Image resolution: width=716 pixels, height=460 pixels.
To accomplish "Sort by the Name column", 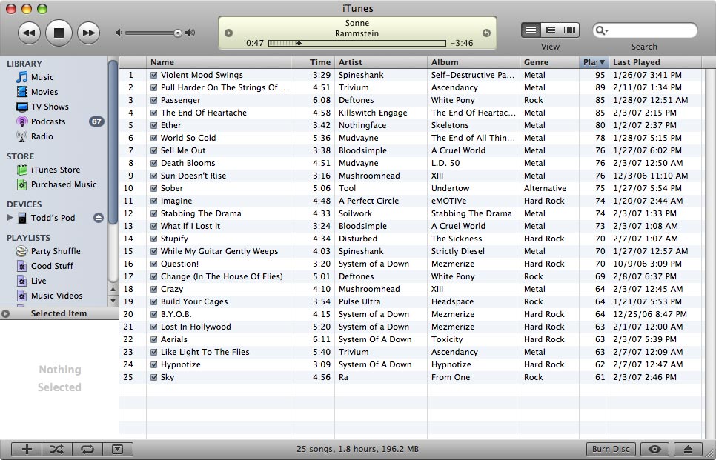I will click(218, 62).
